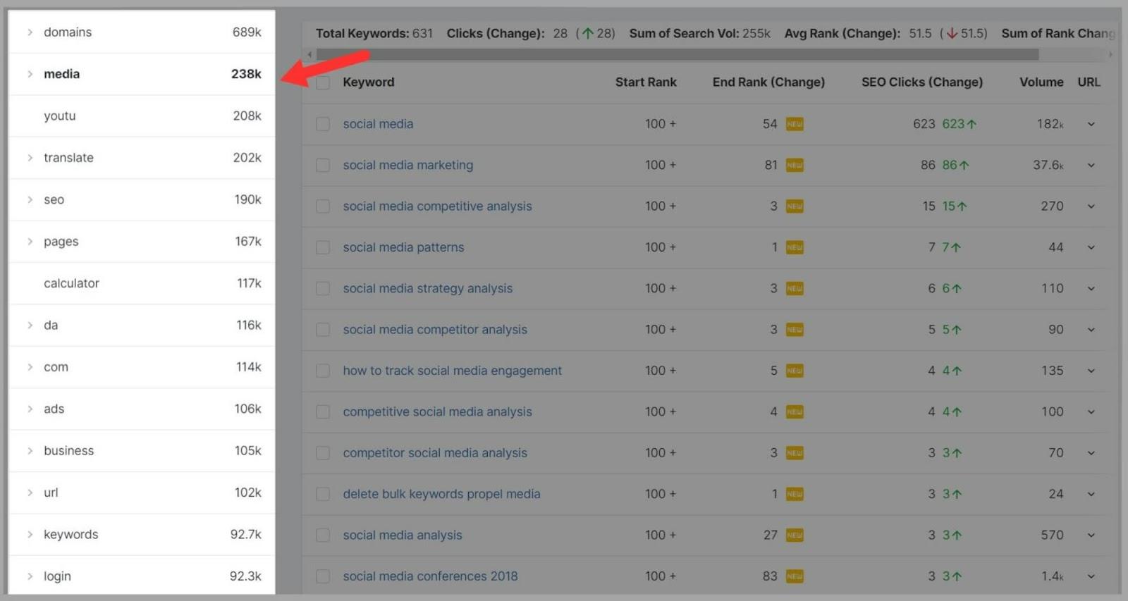Sort by Keyword column header
This screenshot has height=601, width=1128.
pos(368,82)
